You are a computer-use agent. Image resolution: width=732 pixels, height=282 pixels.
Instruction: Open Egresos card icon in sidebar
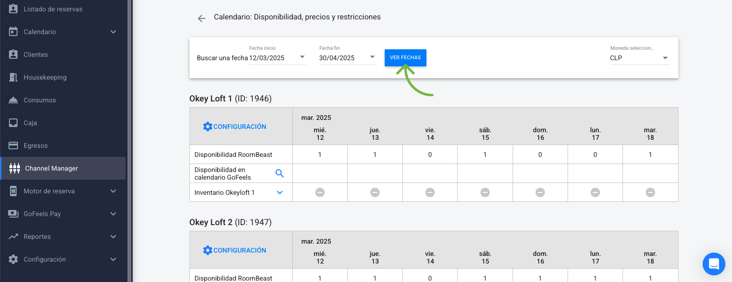[13, 146]
